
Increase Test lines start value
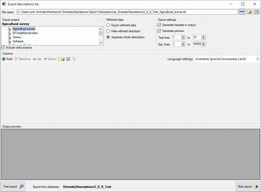click(183, 36)
